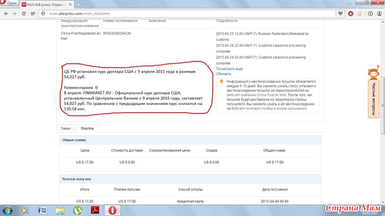This screenshot has width=385, height=216.
Task: Switch to the Заказ tab
Action: [65, 129]
